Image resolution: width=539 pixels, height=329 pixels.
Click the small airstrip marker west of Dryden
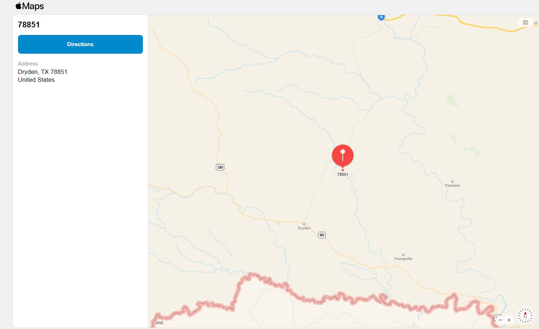(278, 223)
